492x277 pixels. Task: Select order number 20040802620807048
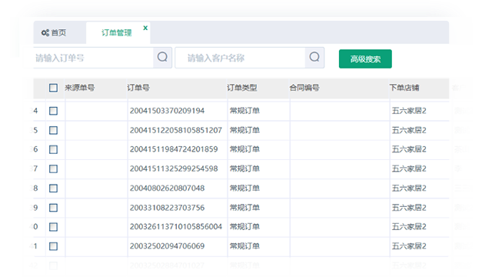[168, 189]
